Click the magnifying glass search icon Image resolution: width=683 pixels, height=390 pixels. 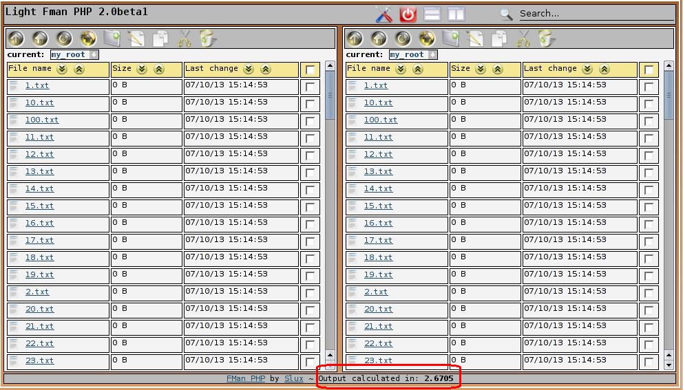click(506, 14)
